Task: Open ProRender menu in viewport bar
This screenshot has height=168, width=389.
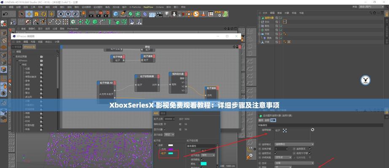Action: 73,29
